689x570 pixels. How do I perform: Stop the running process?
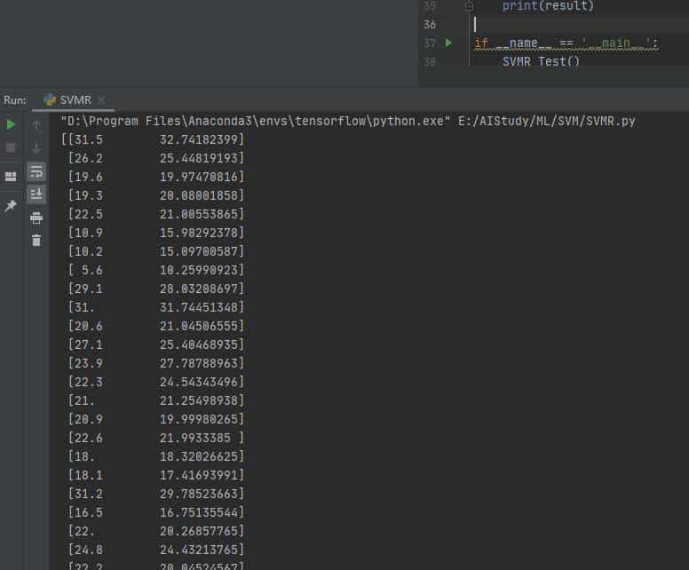[11, 147]
